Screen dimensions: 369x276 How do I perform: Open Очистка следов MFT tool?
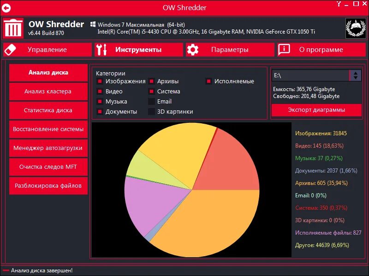point(48,167)
